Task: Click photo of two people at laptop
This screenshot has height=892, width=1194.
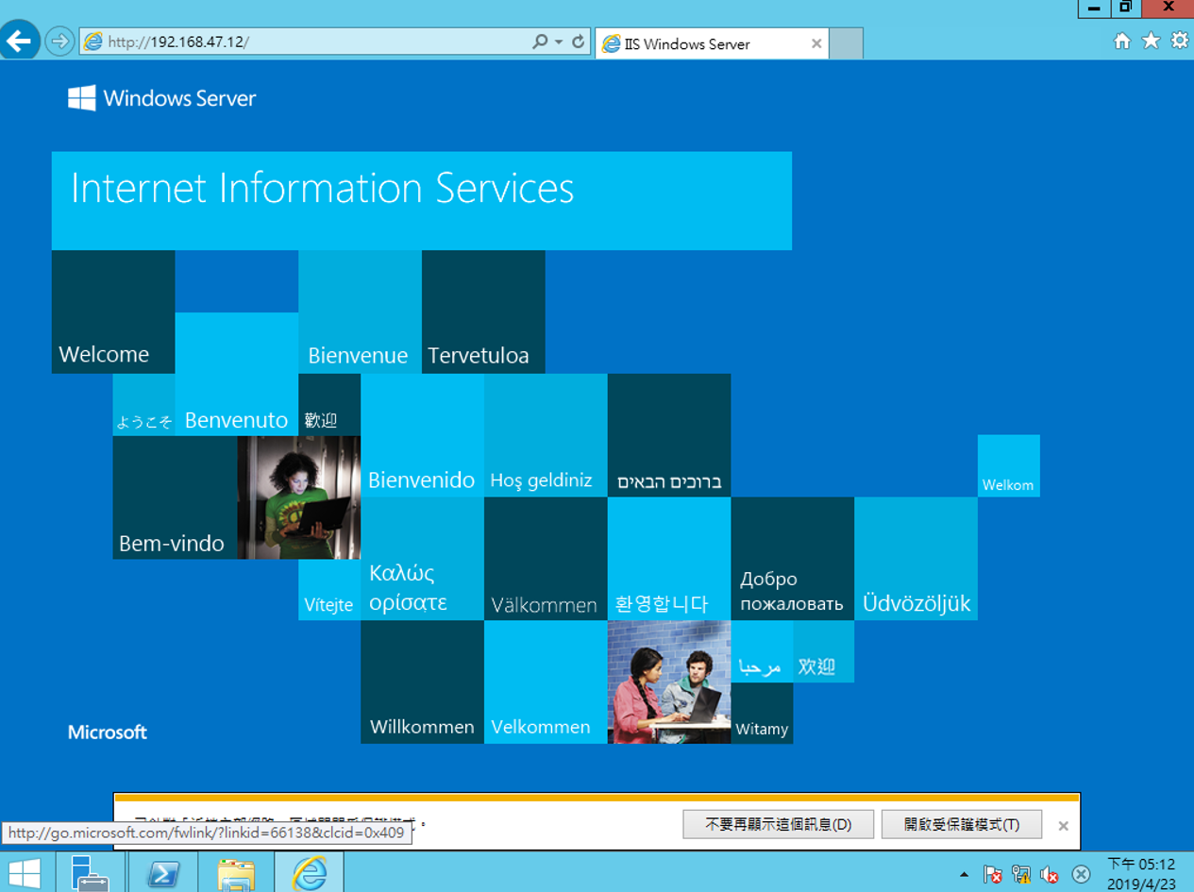Action: (x=669, y=682)
